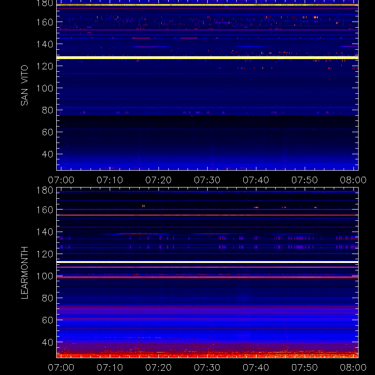Viewport: 375px width, 375px height.
Task: Click the LEARMONTH axis label
Action: pyautogui.click(x=24, y=273)
